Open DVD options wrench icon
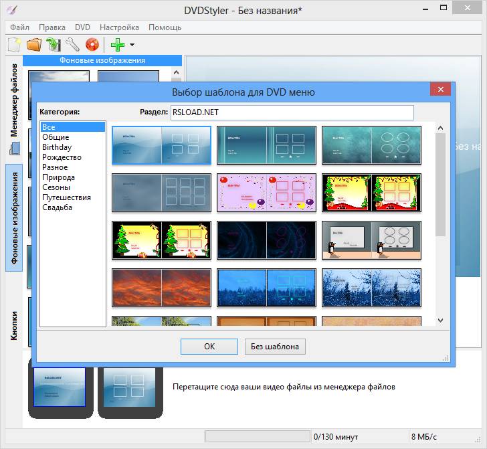This screenshot has height=449, width=487. coord(73,45)
